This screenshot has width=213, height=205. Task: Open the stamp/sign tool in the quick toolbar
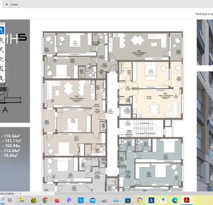[1, 78]
